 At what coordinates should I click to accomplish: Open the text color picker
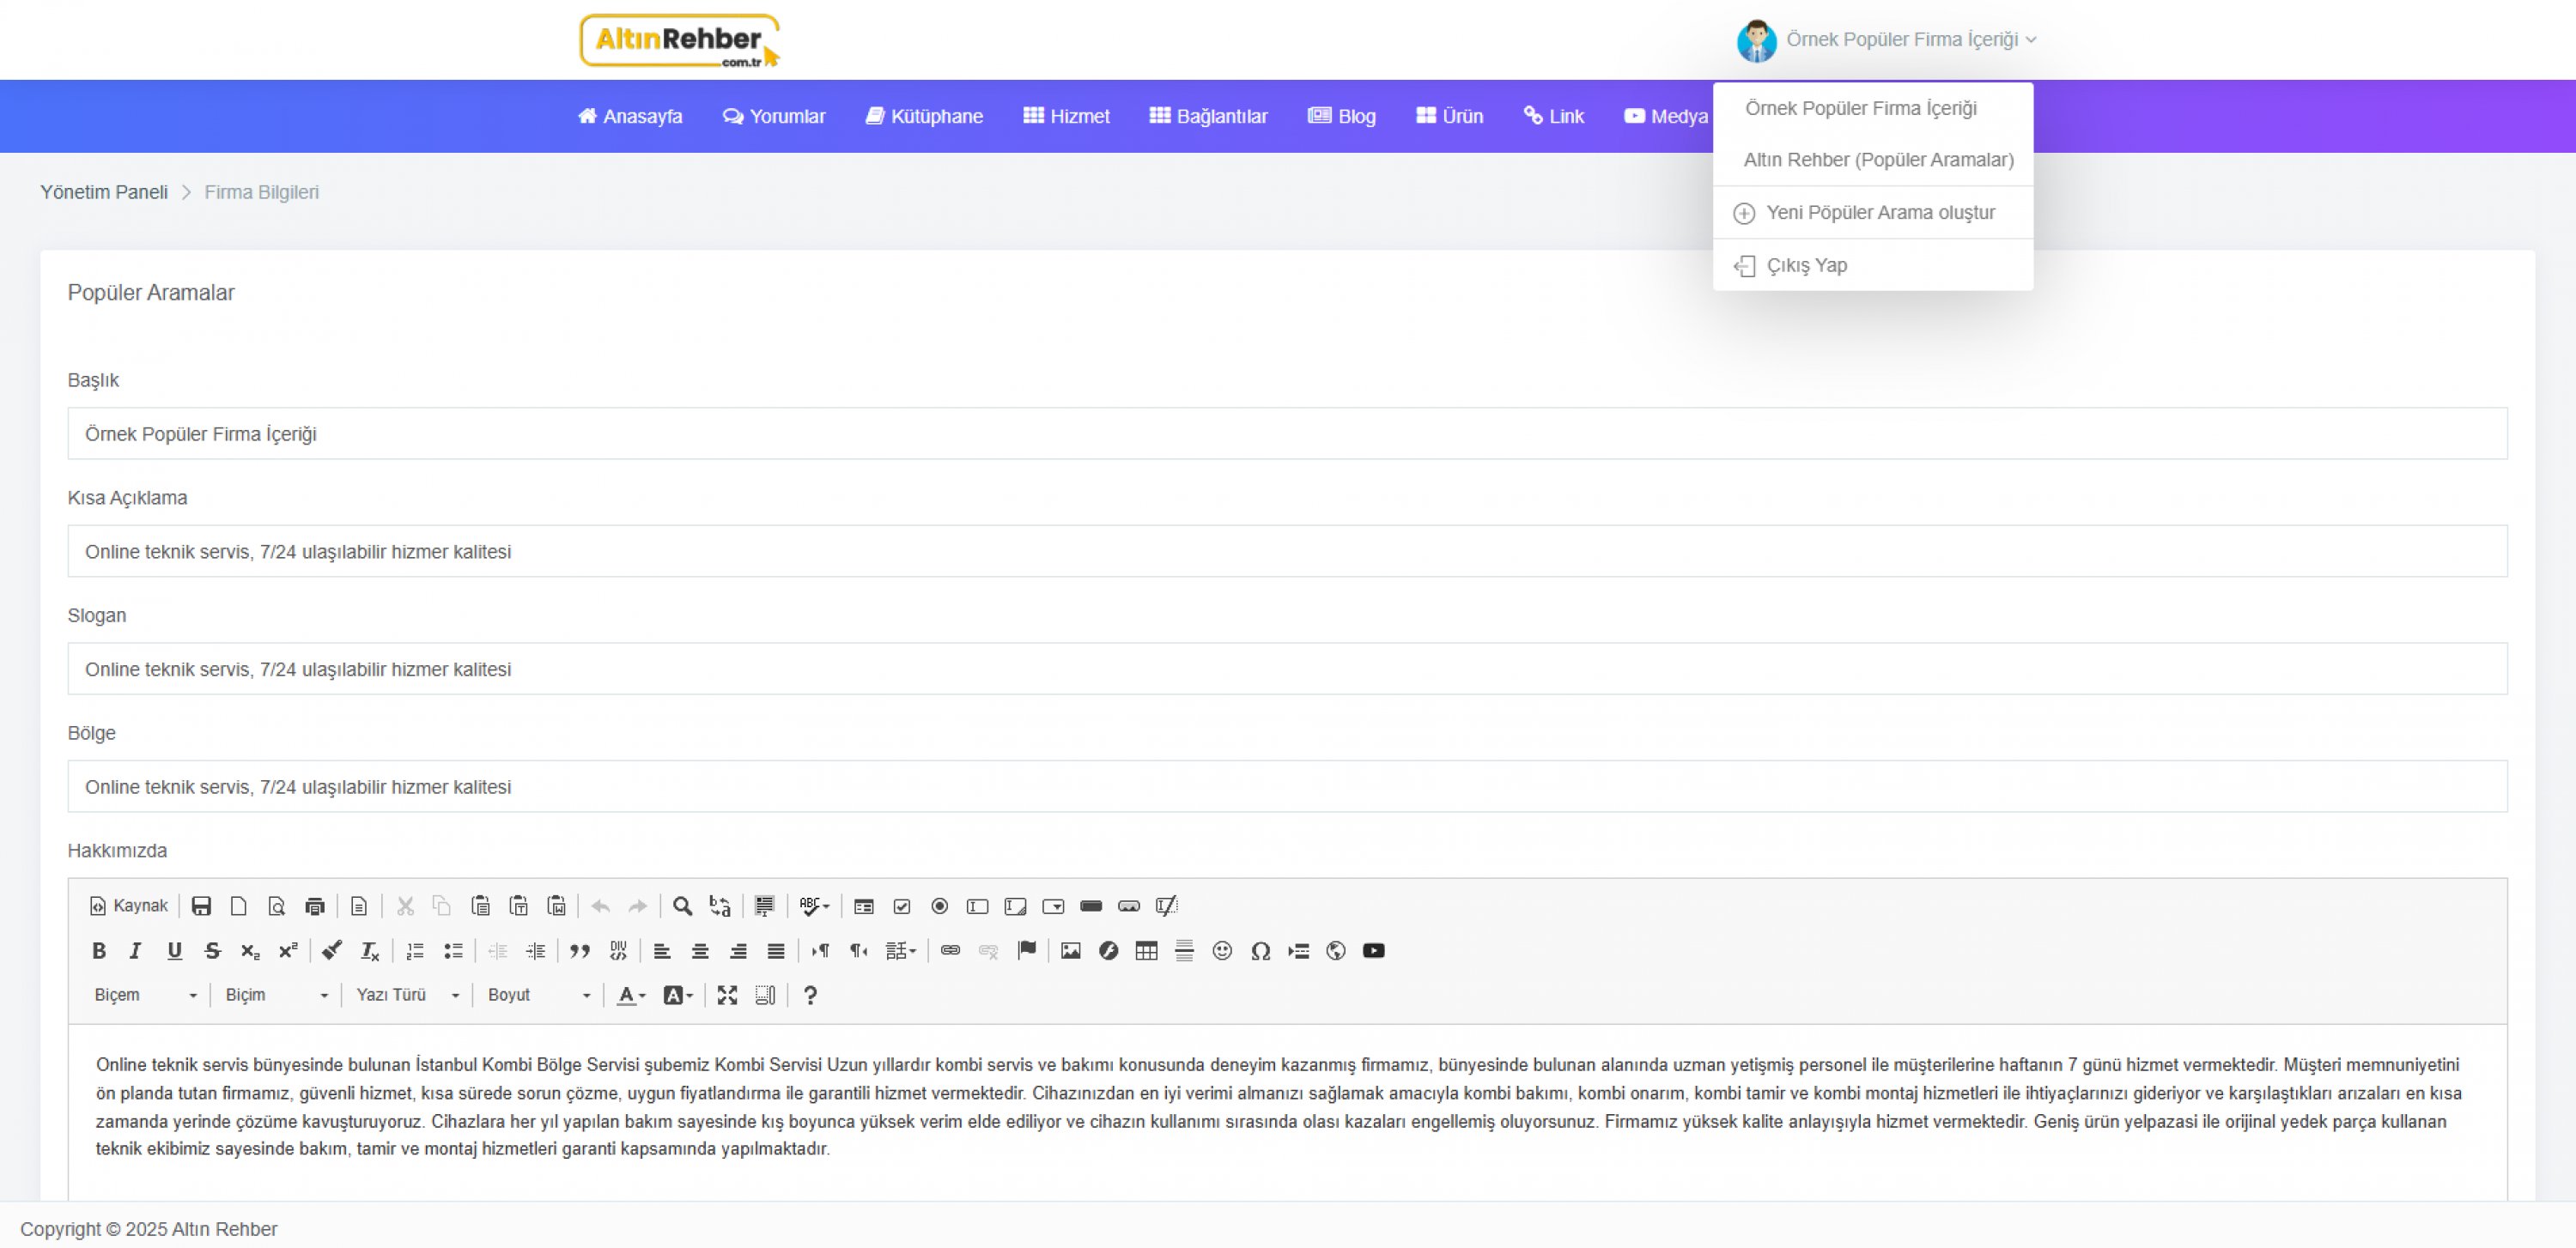click(630, 995)
